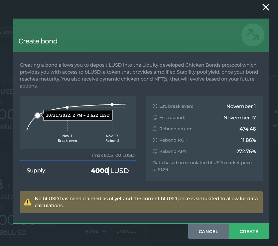
Task: Click the November 1 break even value
Action: pyautogui.click(x=241, y=106)
